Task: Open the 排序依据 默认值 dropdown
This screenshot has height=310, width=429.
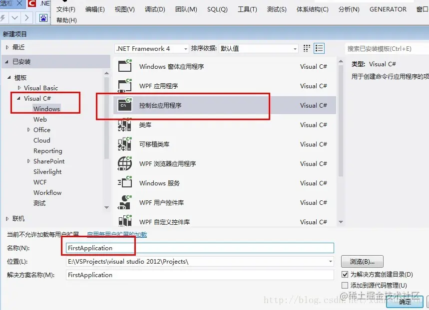Action: [x=258, y=49]
